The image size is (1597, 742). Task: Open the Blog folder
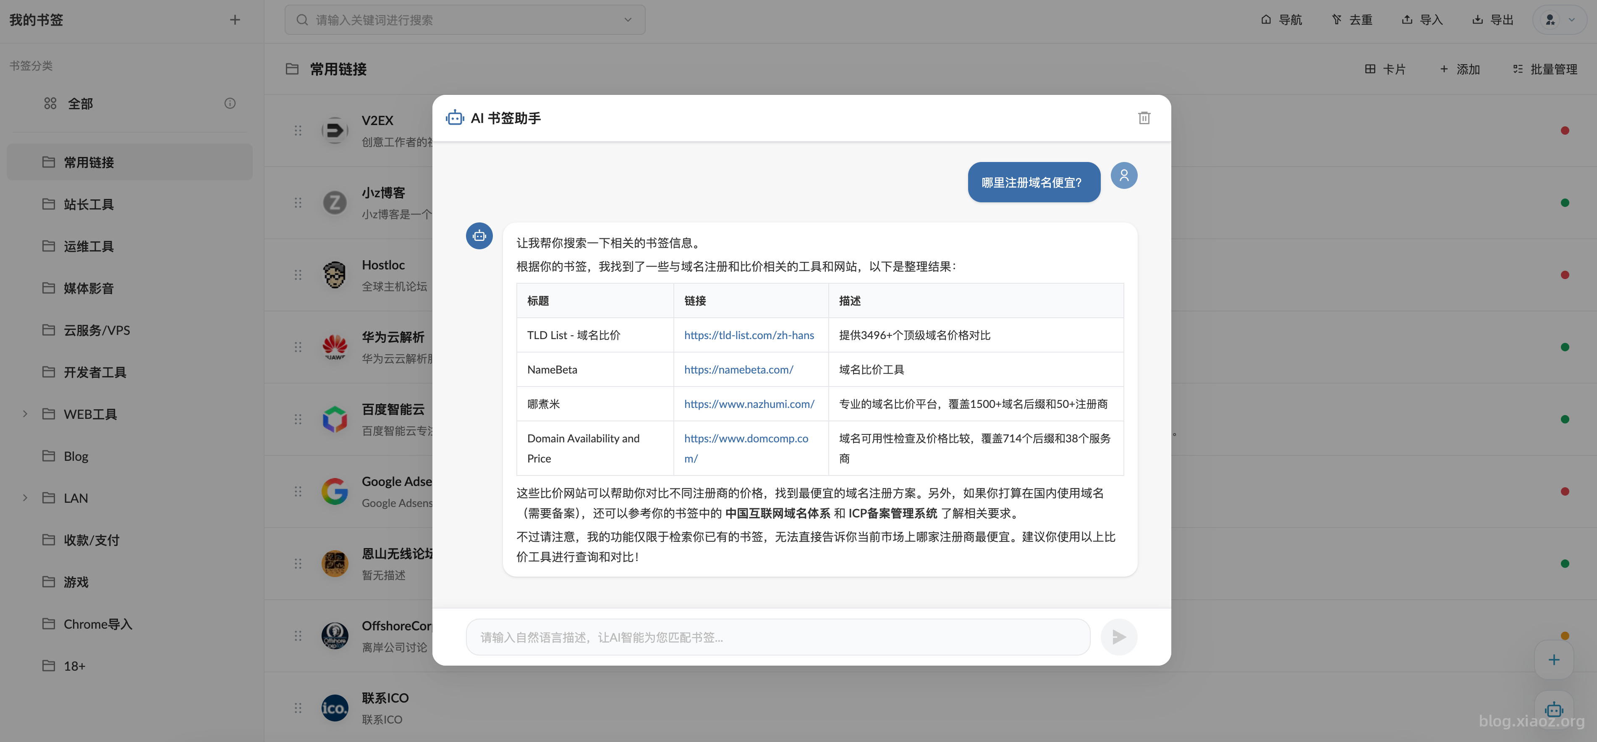(130, 456)
